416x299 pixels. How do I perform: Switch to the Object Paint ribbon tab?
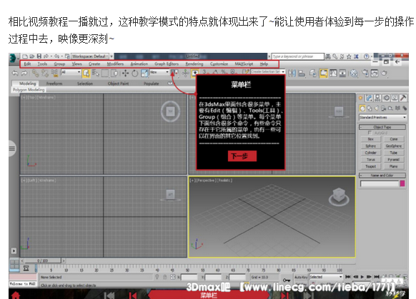(x=119, y=83)
